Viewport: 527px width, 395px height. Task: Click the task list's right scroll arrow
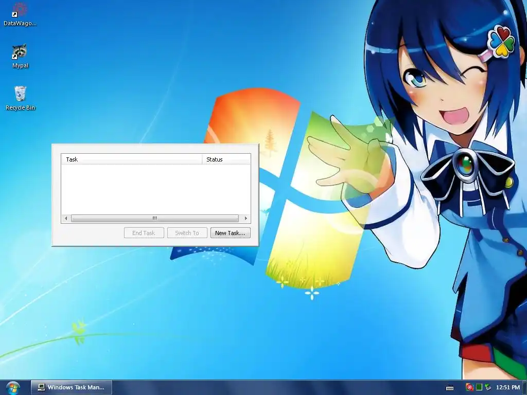(246, 218)
